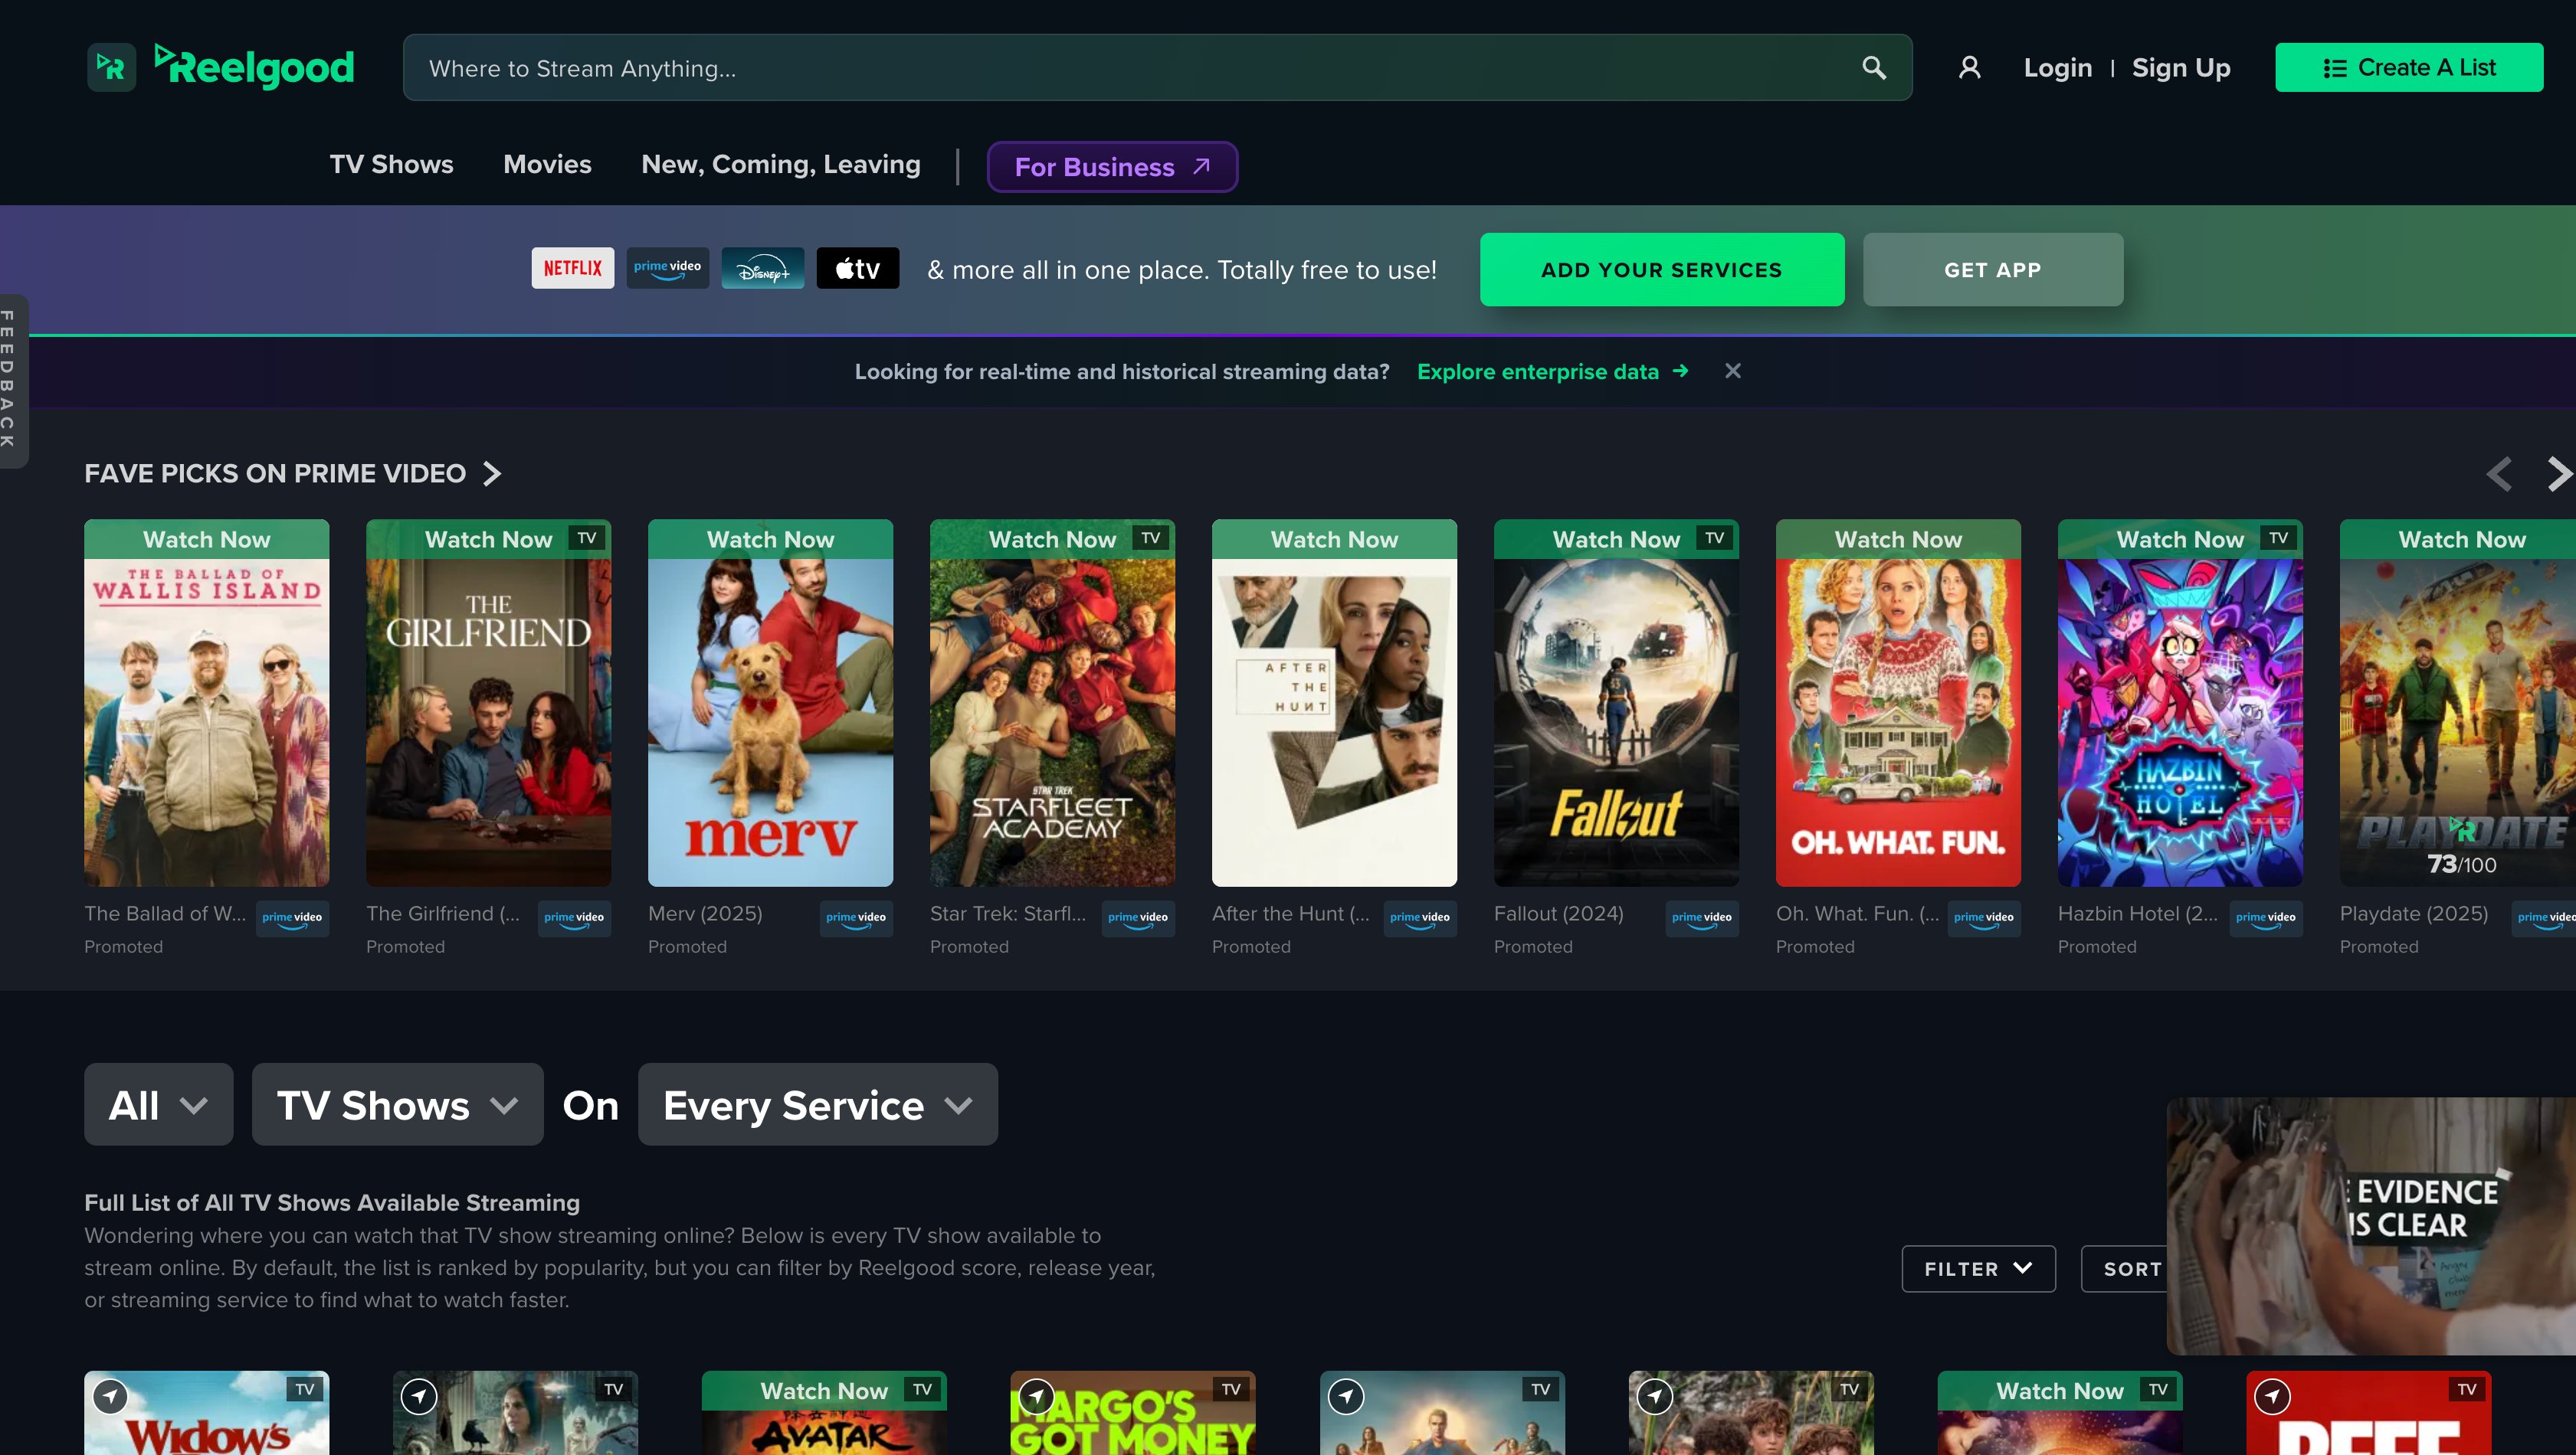Show previous Fave Picks carousel items
Viewport: 2576px width, 1455px height.
[2499, 474]
